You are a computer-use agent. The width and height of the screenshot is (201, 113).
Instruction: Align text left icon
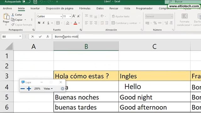click(x=86, y=23)
